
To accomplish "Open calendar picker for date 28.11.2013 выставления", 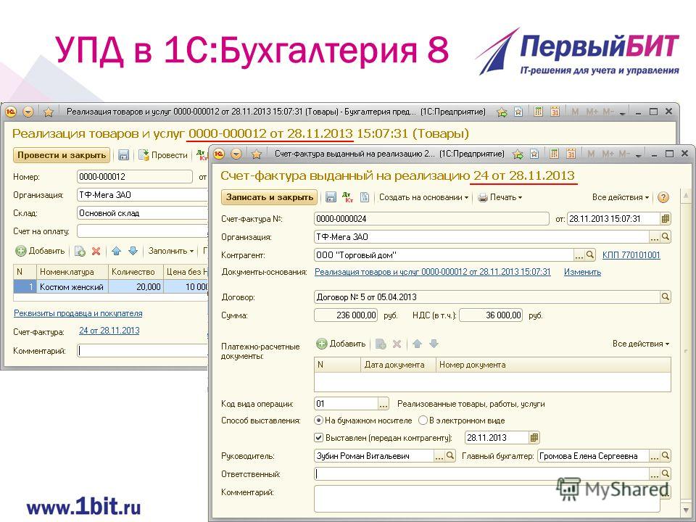I will (534, 438).
